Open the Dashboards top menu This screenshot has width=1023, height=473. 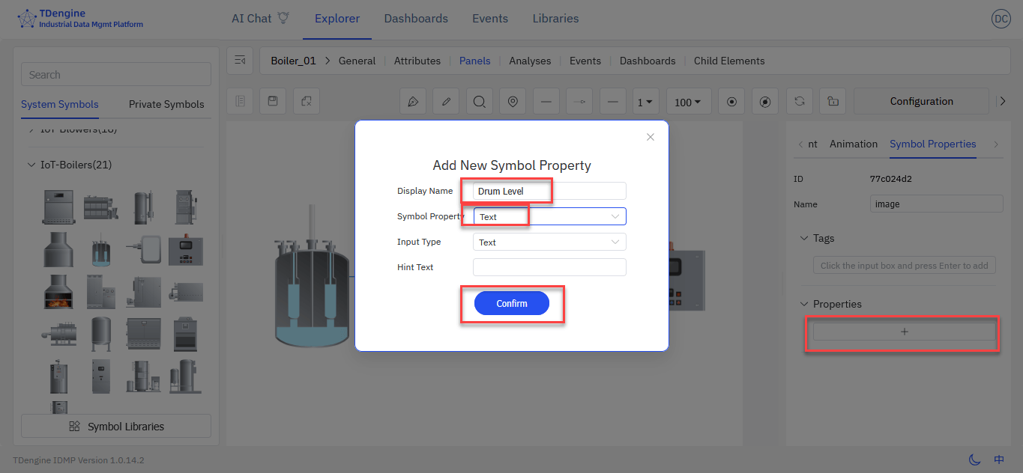click(x=416, y=19)
